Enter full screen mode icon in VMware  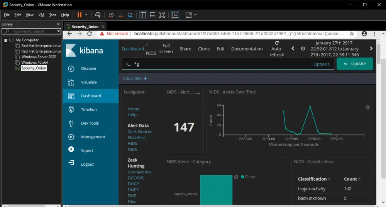tap(162, 15)
